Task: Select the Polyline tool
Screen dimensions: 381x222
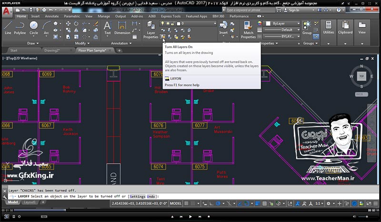Action: (x=20, y=28)
